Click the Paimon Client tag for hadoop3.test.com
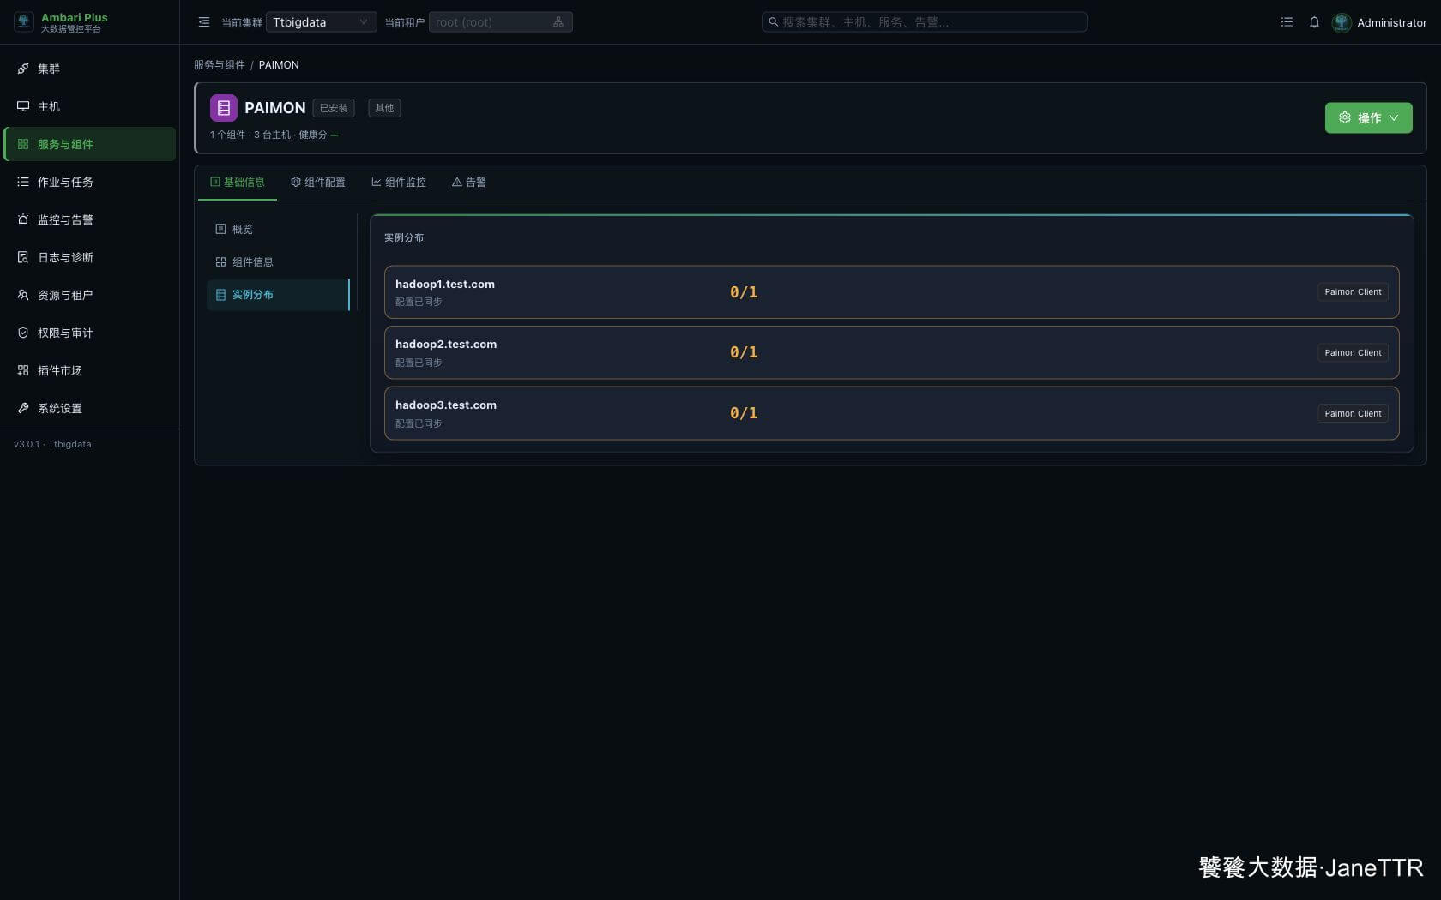 click(1353, 414)
